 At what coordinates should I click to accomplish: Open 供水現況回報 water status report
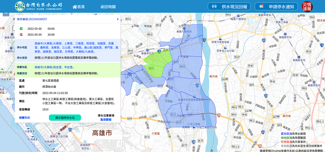pyautogui.click(x=229, y=7)
